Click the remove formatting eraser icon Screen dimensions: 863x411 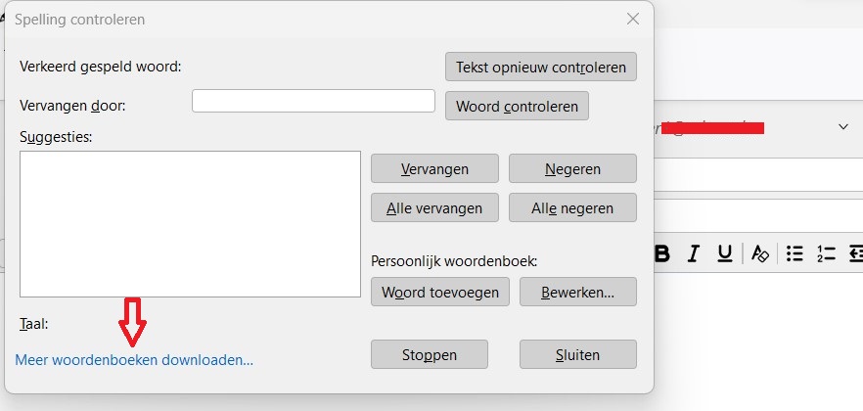pos(760,253)
